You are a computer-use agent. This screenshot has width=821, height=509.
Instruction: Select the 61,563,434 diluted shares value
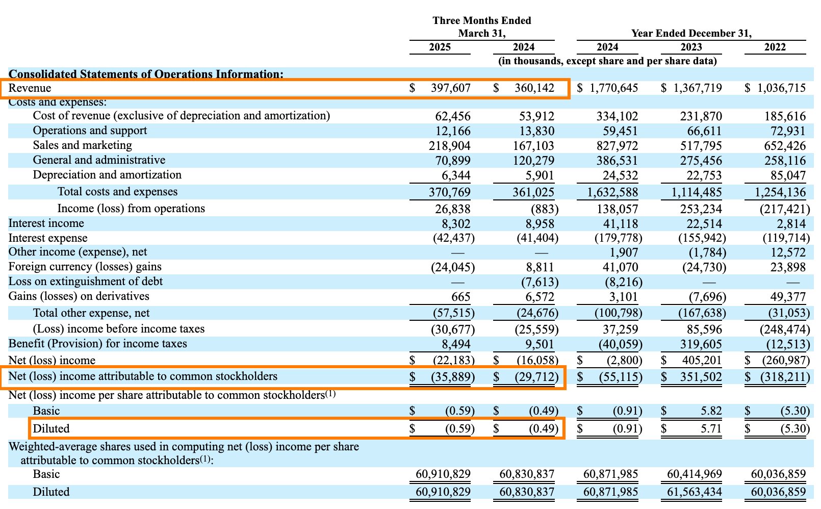(x=694, y=492)
